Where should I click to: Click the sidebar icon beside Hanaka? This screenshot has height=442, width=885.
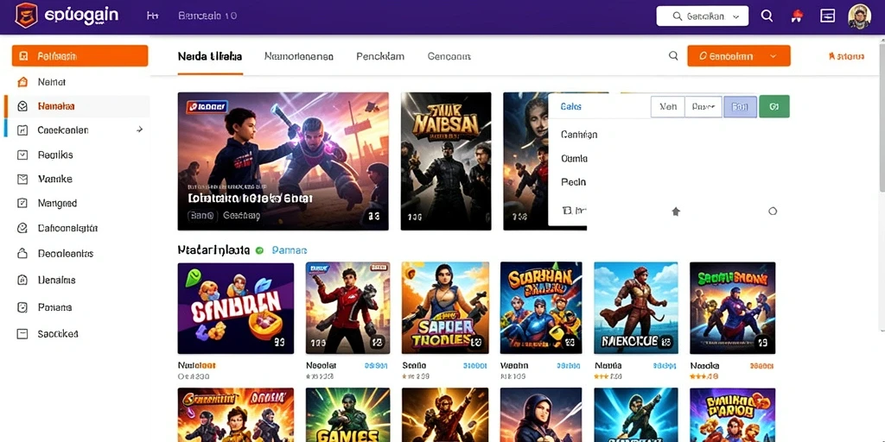[x=22, y=106]
